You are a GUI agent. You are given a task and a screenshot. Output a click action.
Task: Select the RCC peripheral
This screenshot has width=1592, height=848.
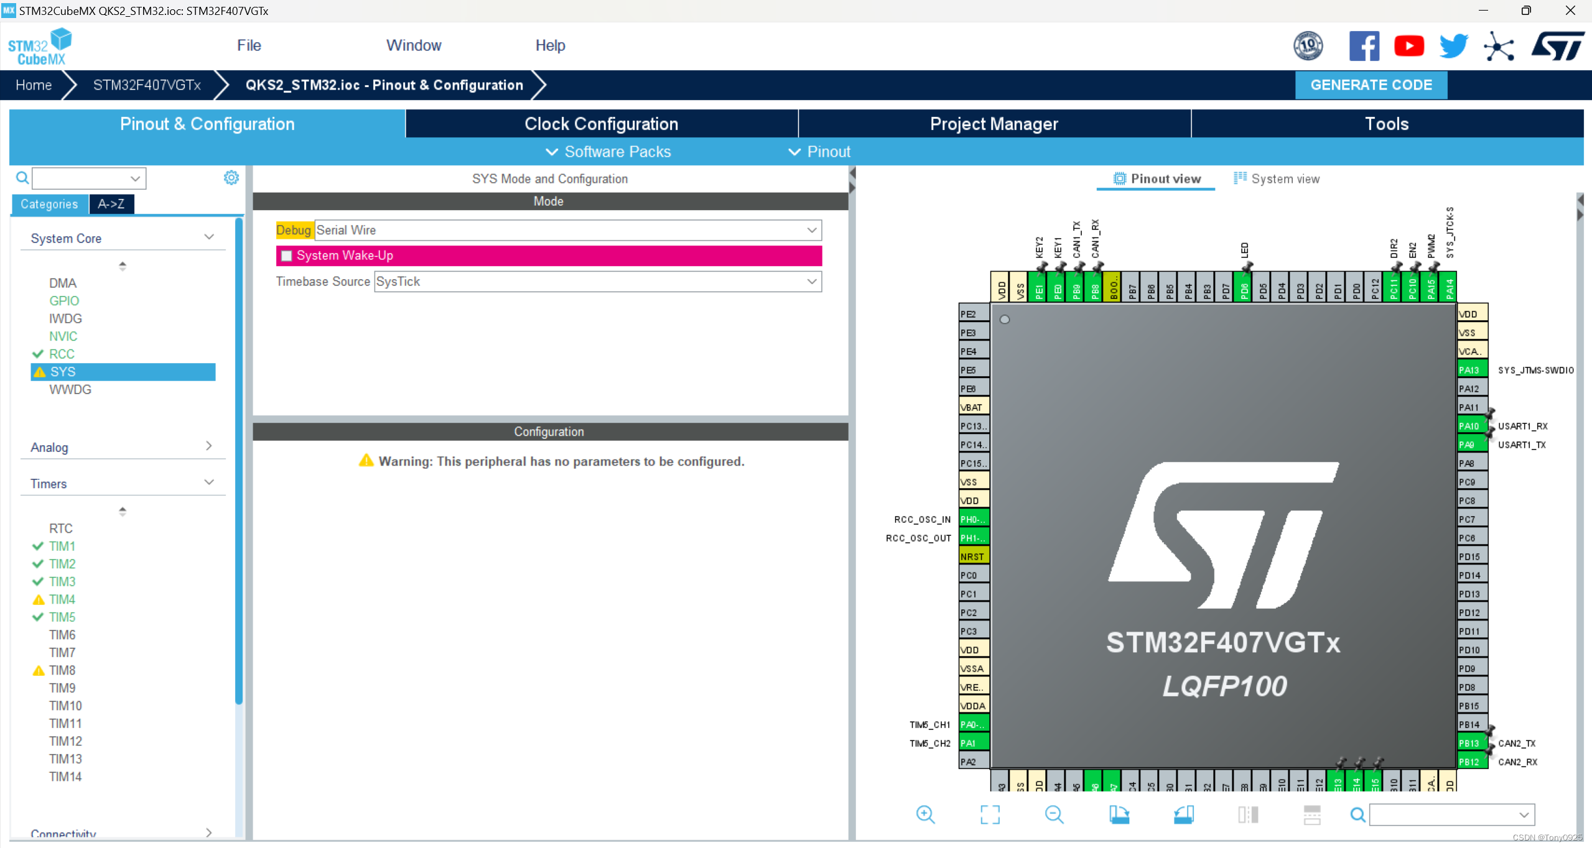click(x=62, y=354)
